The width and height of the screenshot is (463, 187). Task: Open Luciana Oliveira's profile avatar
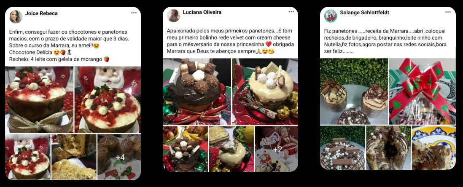[173, 16]
